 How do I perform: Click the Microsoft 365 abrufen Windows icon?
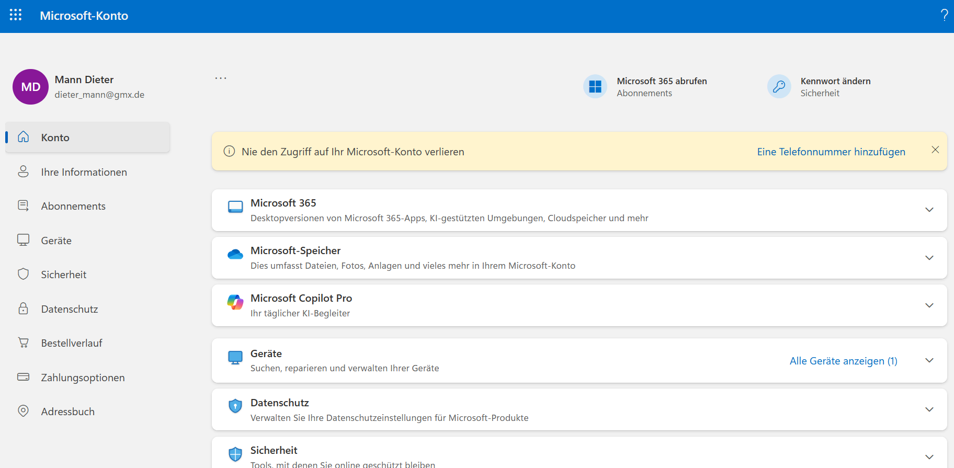click(x=595, y=86)
